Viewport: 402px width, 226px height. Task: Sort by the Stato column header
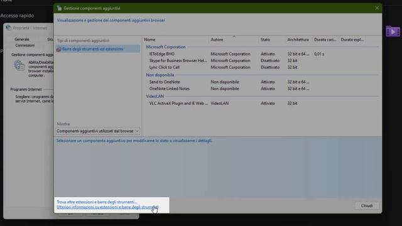(x=265, y=40)
